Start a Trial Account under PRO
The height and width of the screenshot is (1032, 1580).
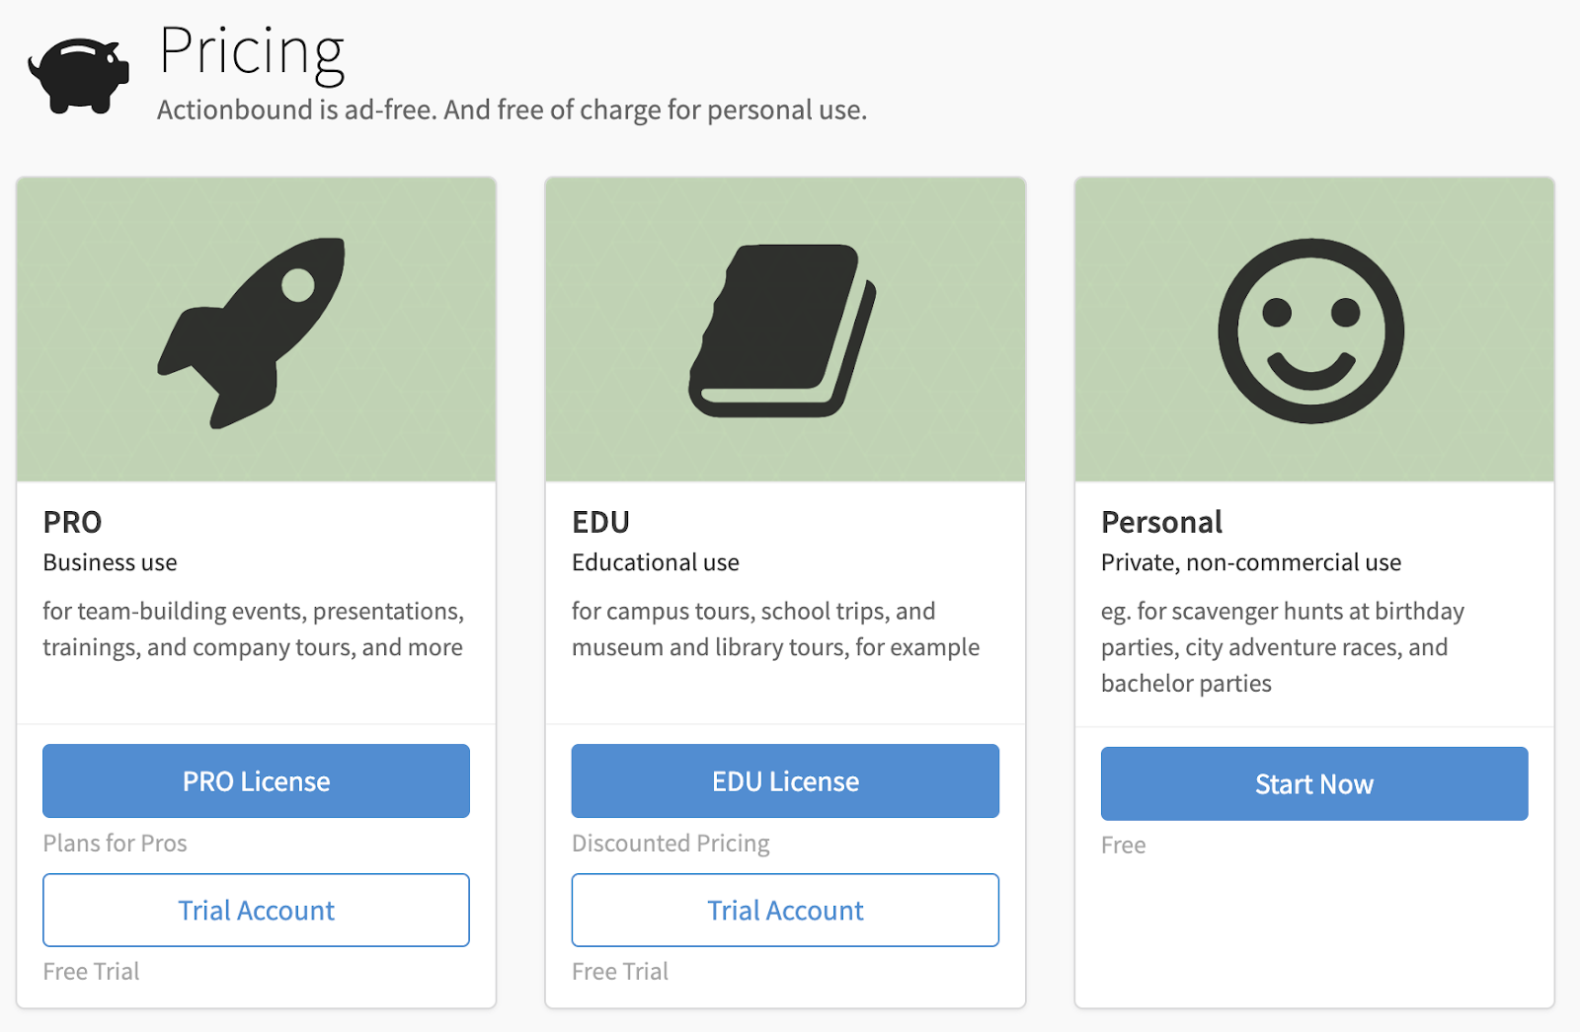(256, 910)
